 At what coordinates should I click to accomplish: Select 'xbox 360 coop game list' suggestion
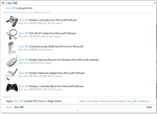[19, 8]
